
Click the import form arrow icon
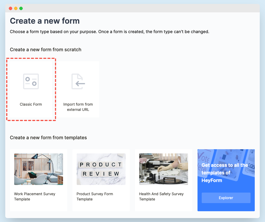pyautogui.click(x=78, y=81)
